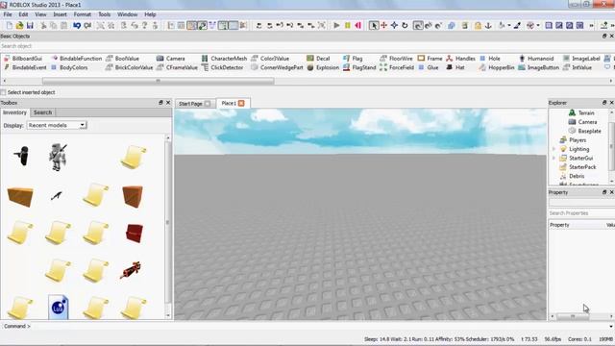Open the Insert menu
Image resolution: width=615 pixels, height=346 pixels.
[60, 14]
